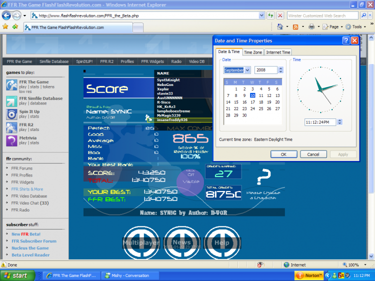Viewport: 375px width, 281px height.
Task: Click the OK button in date dialog
Action: [x=283, y=154]
